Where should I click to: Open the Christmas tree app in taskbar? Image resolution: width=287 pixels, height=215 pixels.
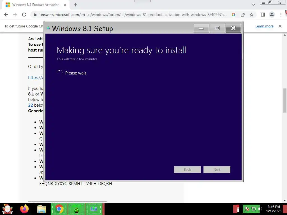(76, 209)
